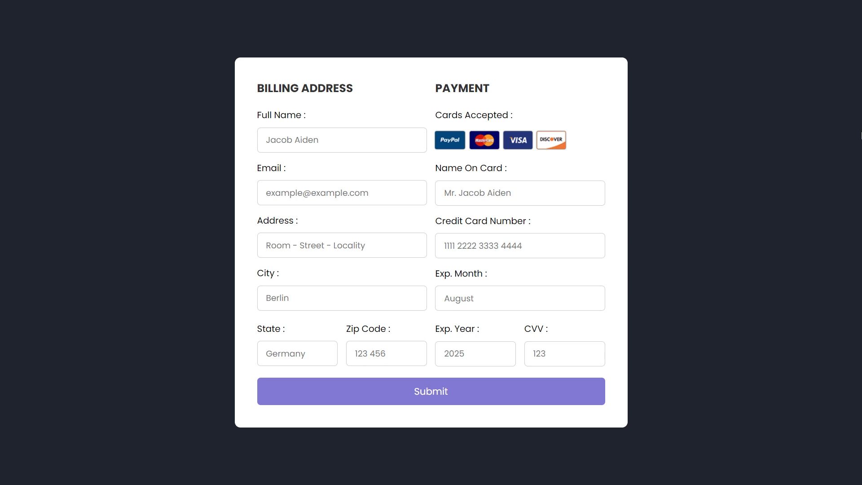Select the Cards Accepted label area
The width and height of the screenshot is (862, 485).
click(x=473, y=115)
